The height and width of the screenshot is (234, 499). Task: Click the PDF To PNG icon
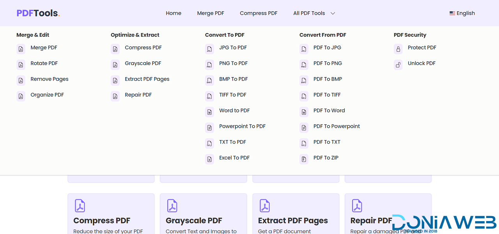pyautogui.click(x=304, y=65)
